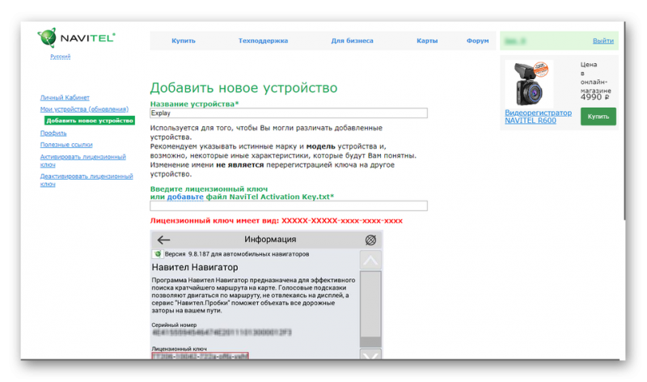Open Полезные ссылки link
Viewport: 647px width, 382px height.
tap(66, 145)
